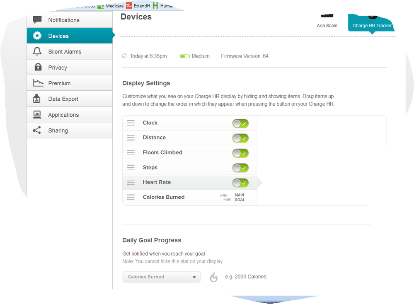This screenshot has width=414, height=304.
Task: Select the Devices sidebar item
Action: pyautogui.click(x=70, y=36)
